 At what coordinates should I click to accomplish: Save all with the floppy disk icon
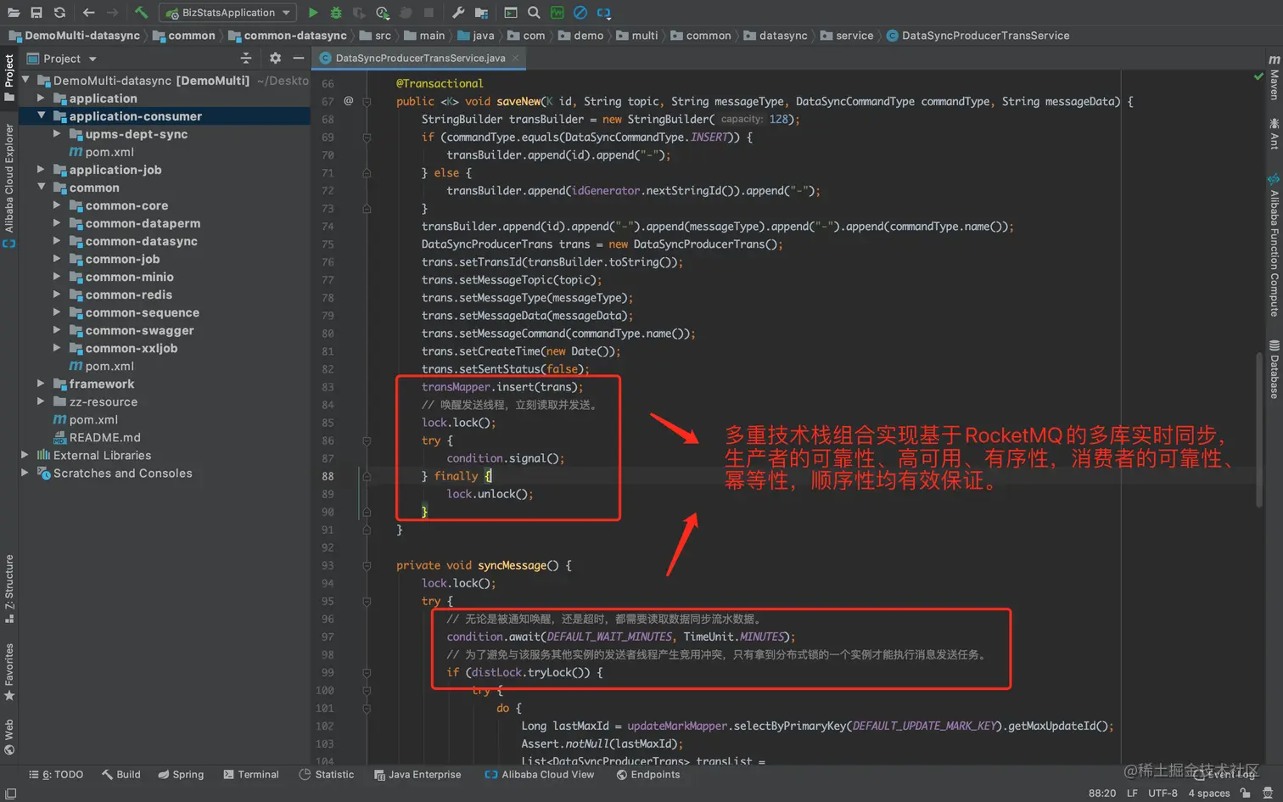coord(36,13)
